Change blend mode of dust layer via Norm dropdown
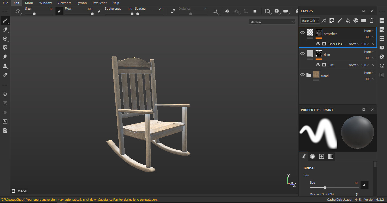The width and height of the screenshot is (387, 203). click(x=369, y=51)
